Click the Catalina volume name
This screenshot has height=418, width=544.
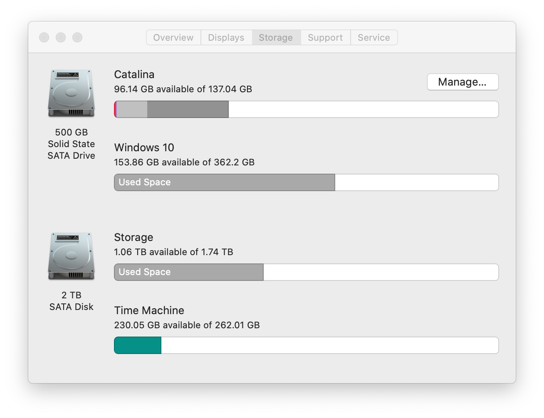click(x=134, y=74)
